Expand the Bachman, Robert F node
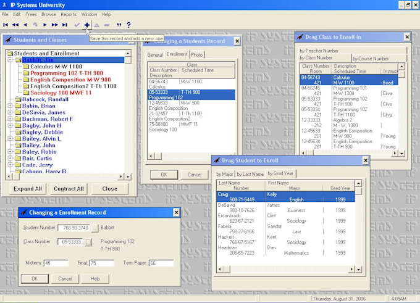The image size is (420, 303). tap(10, 119)
